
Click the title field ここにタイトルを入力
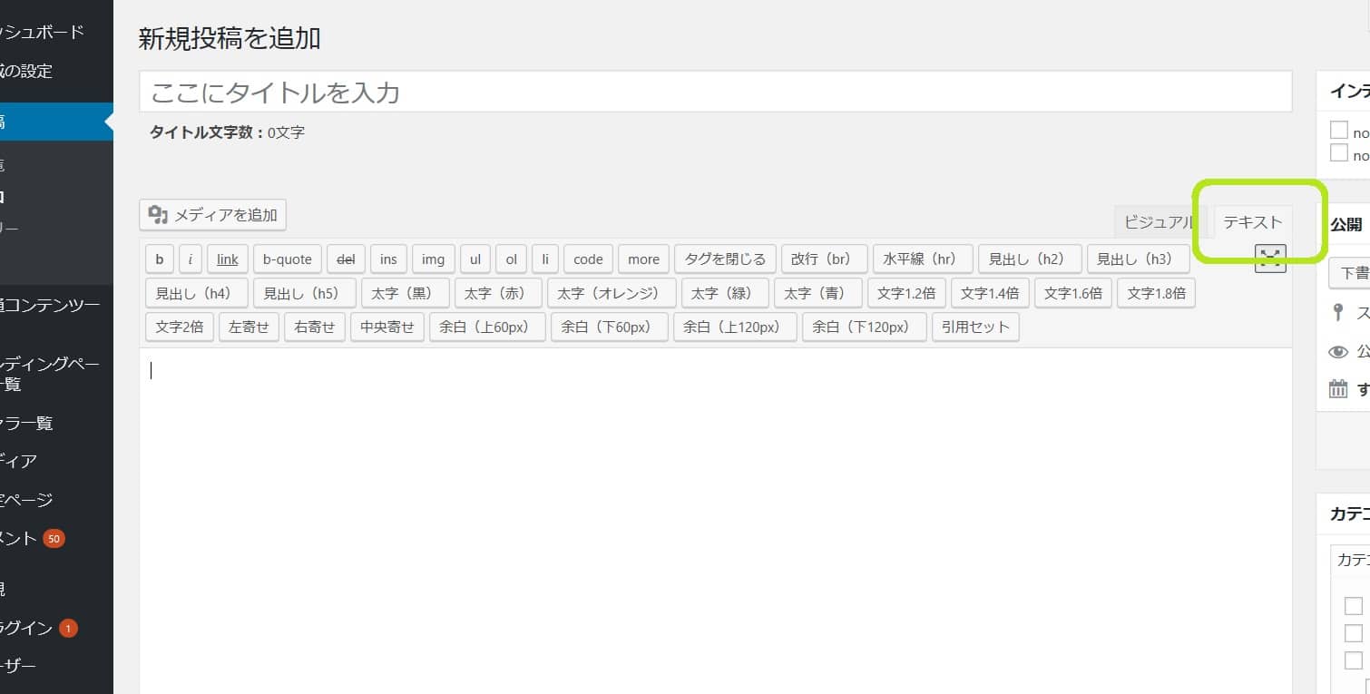pyautogui.click(x=716, y=92)
